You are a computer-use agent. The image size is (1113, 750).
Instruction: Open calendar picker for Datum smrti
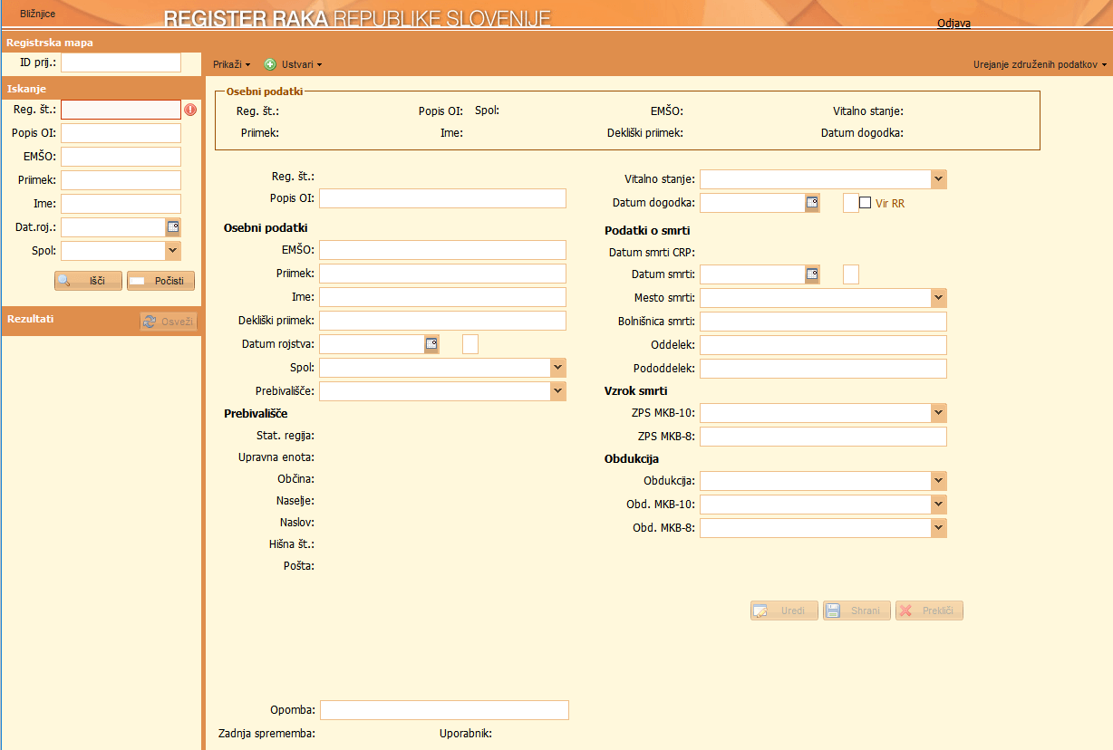point(813,274)
